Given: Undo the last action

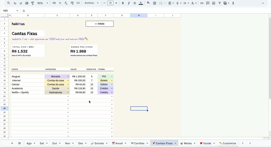Looking at the screenshot, I should (15, 3).
